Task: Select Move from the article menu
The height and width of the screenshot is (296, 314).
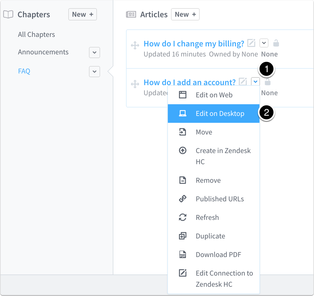Action: (214, 132)
